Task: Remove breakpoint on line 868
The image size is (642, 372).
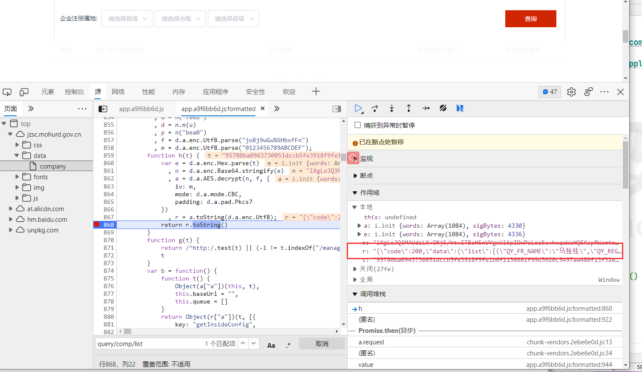Action: coord(97,224)
